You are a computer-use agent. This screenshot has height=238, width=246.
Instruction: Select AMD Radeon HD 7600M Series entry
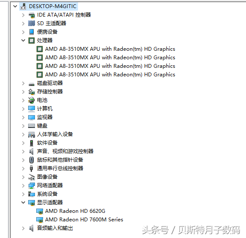tap(84, 220)
